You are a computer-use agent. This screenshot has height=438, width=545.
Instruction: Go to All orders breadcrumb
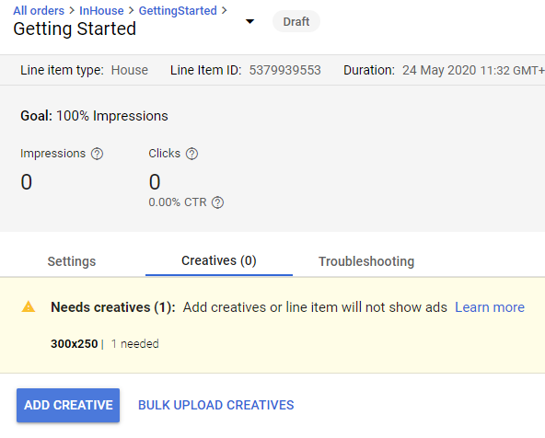point(39,11)
